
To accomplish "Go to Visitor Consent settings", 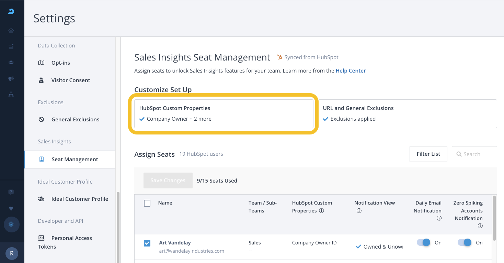I will (70, 80).
